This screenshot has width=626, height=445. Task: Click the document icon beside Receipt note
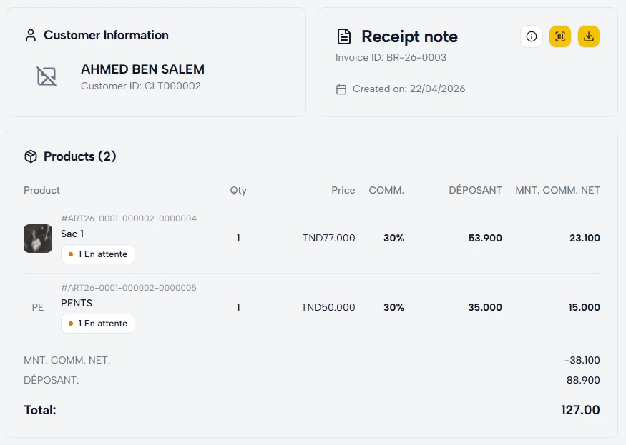point(344,36)
